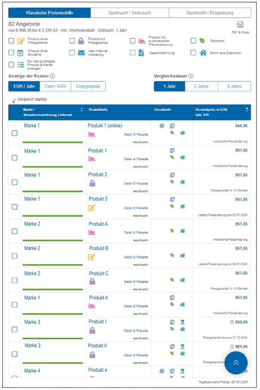This screenshot has width=260, height=390.
Task: Click the star icon next to 961,00 price
Action: [x=231, y=346]
